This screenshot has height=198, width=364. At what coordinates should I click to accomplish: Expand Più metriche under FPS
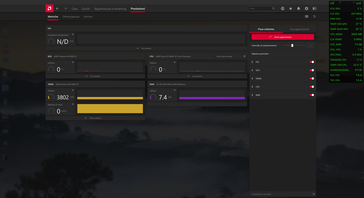tap(146, 48)
